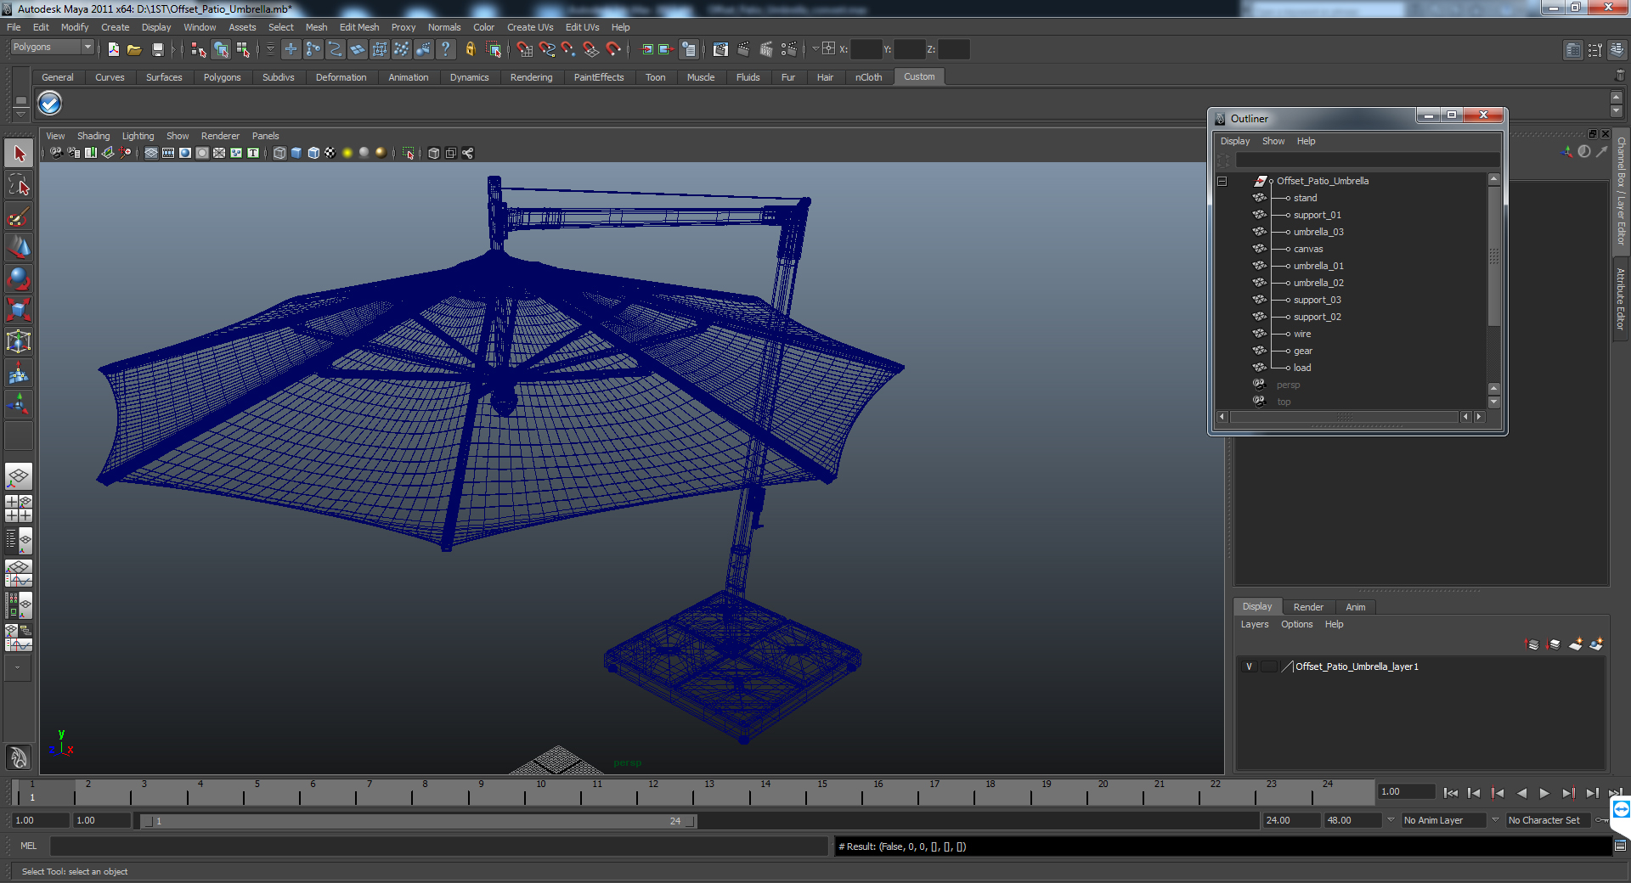Click the MEL command input field
1631x883 pixels.
[438, 846]
